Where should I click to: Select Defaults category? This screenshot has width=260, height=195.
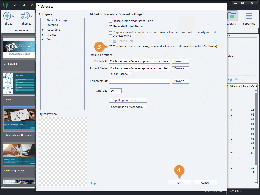click(x=52, y=25)
